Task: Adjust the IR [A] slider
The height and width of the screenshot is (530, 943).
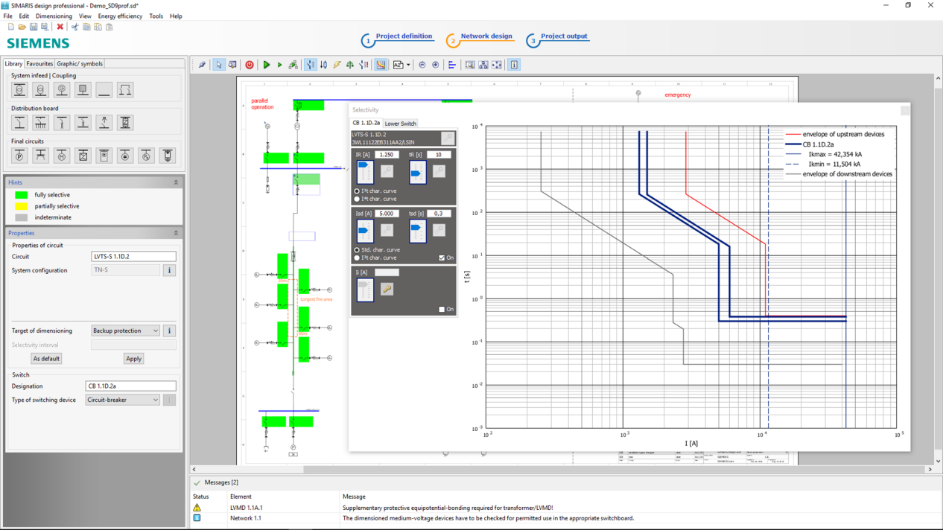Action: 365,172
